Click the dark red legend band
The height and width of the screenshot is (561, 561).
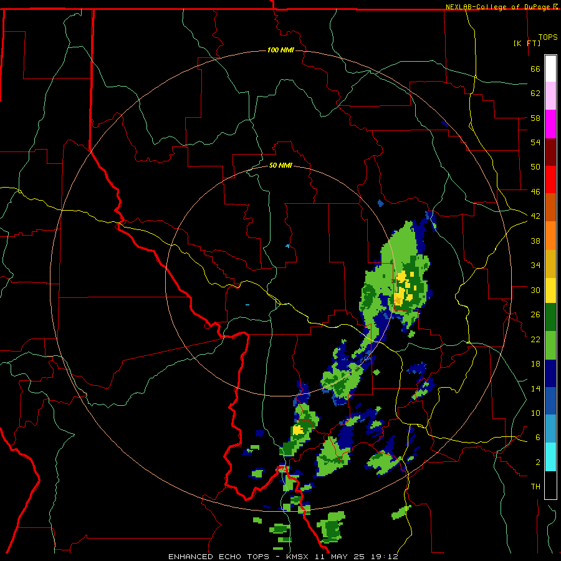point(550,151)
